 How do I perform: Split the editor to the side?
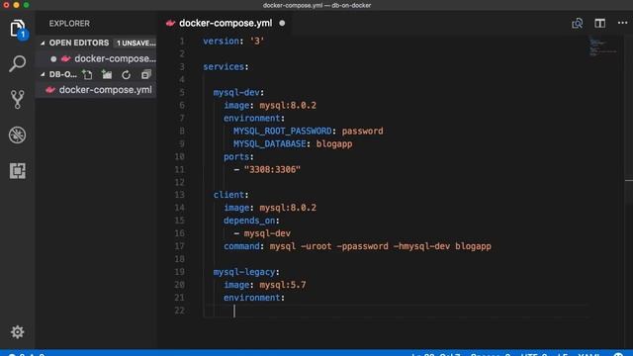(x=600, y=23)
